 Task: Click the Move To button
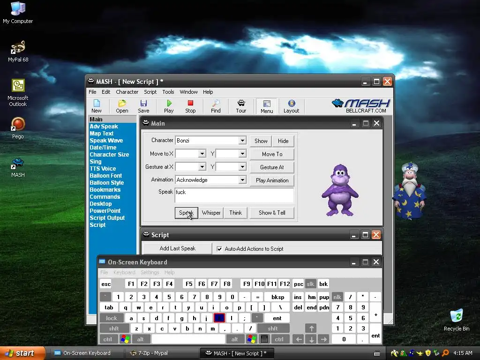tap(272, 154)
